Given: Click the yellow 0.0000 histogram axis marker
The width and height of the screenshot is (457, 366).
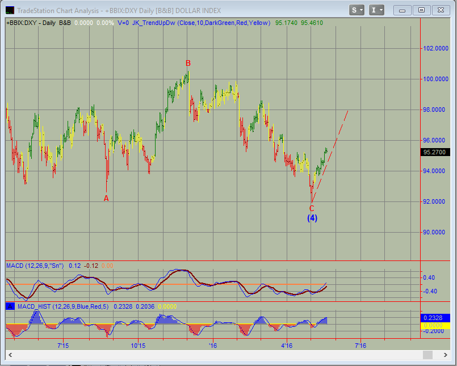Looking at the screenshot, I should point(435,326).
